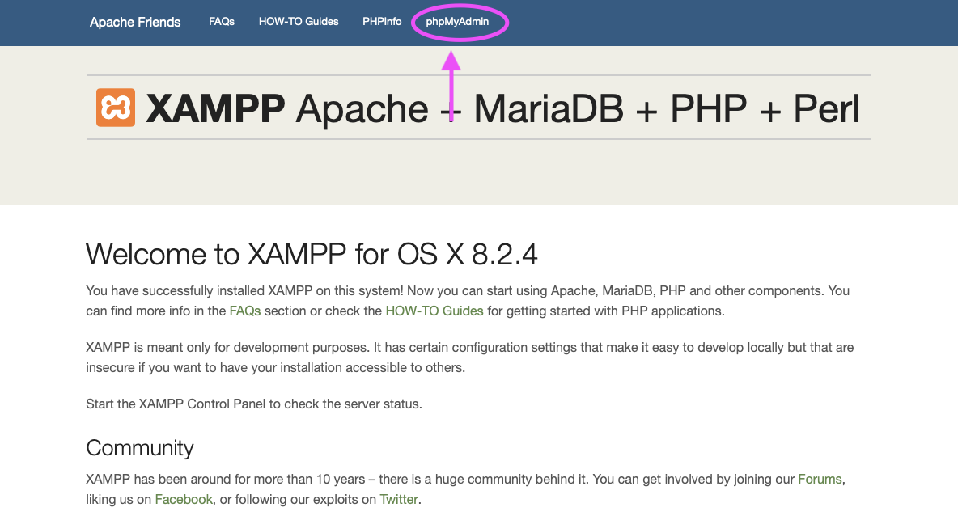This screenshot has width=958, height=516.
Task: Open FAQs in the top navigation bar
Action: pos(222,22)
